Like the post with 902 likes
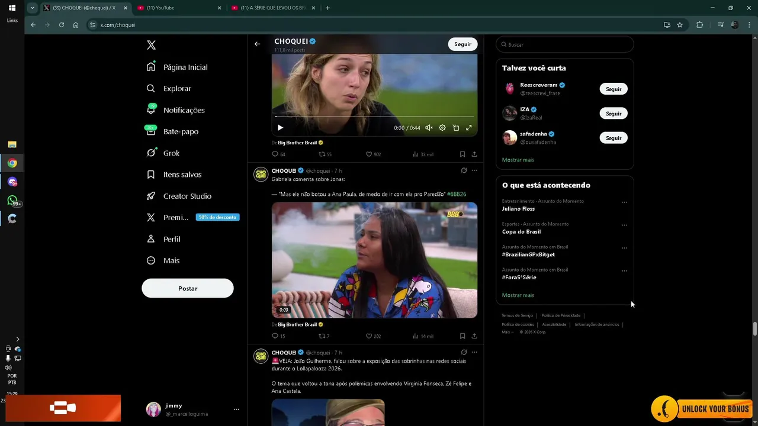 coord(373,154)
